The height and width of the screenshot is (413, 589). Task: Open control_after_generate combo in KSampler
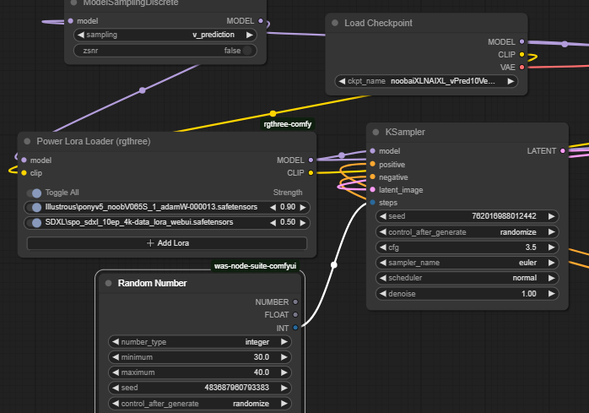(x=467, y=232)
